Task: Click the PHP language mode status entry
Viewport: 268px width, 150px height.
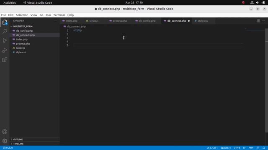Action: [251, 148]
